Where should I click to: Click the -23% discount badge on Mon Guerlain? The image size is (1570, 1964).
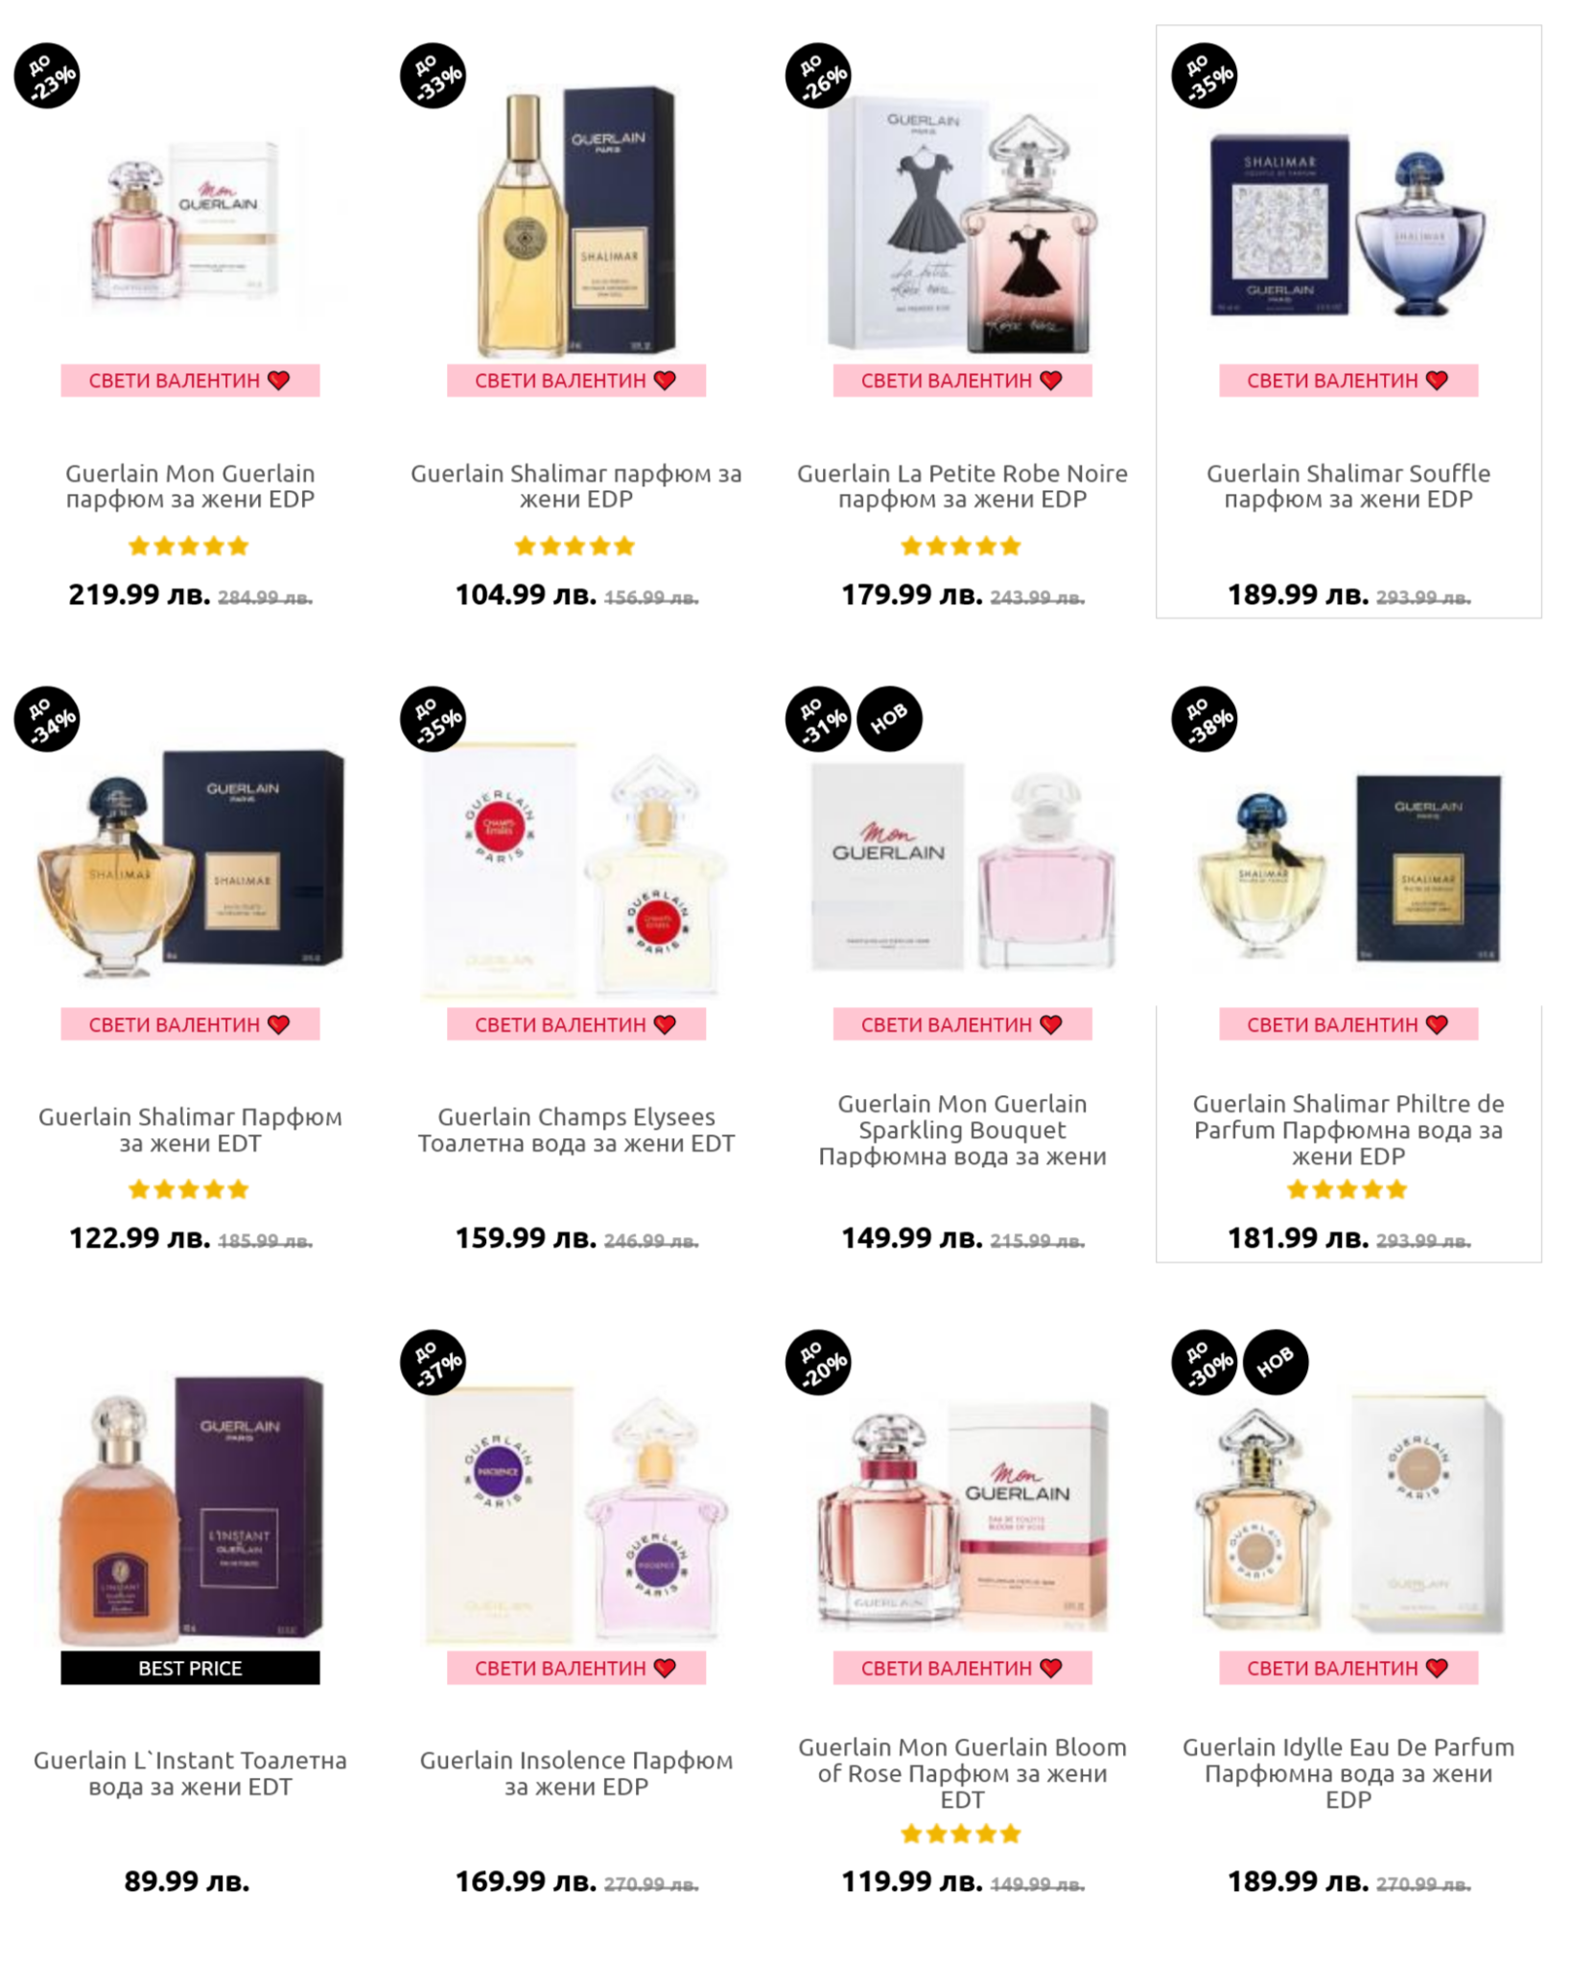pos(46,75)
